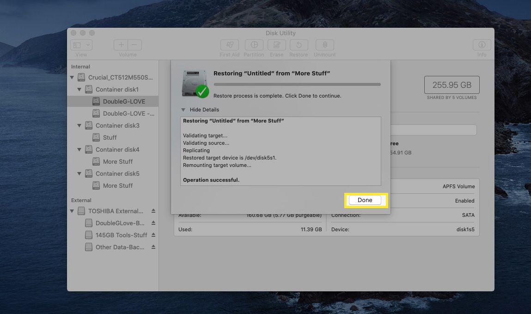Collapse the Container disk3 tree node

click(x=79, y=125)
